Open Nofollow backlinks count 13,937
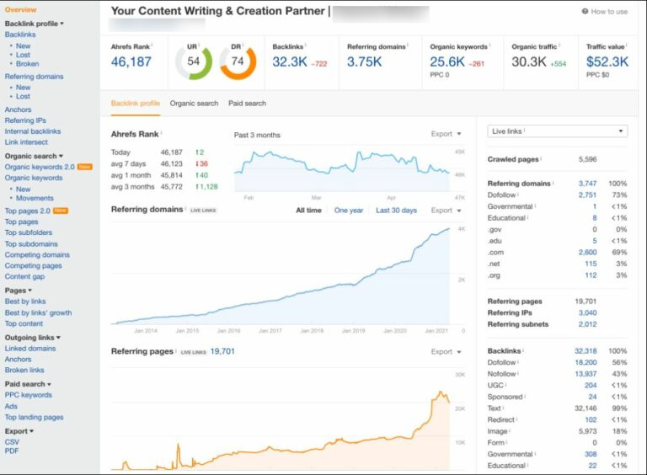647x475 pixels. tap(586, 374)
